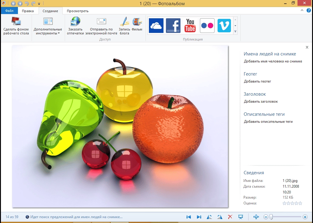313x223 pixels.
Task: Click photo counter 14 из 59
Action: [x=12, y=217]
